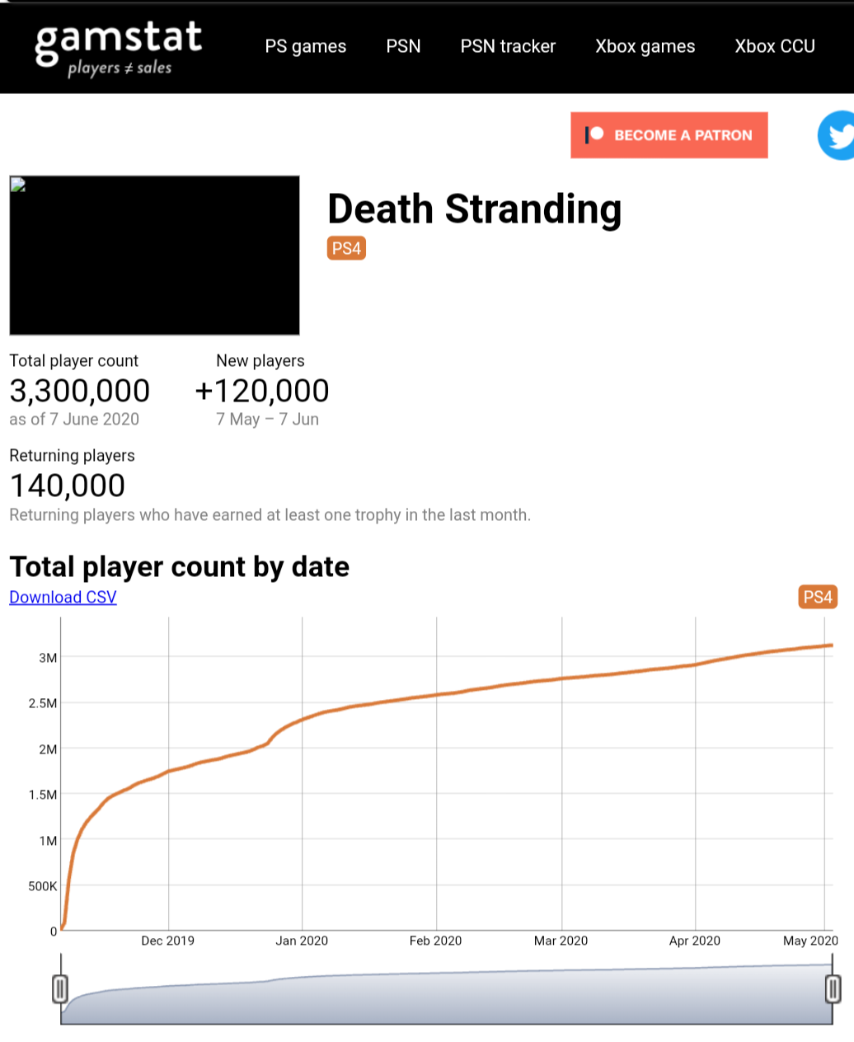Grab the left range slider handle
The image size is (854, 1042).
tap(60, 988)
